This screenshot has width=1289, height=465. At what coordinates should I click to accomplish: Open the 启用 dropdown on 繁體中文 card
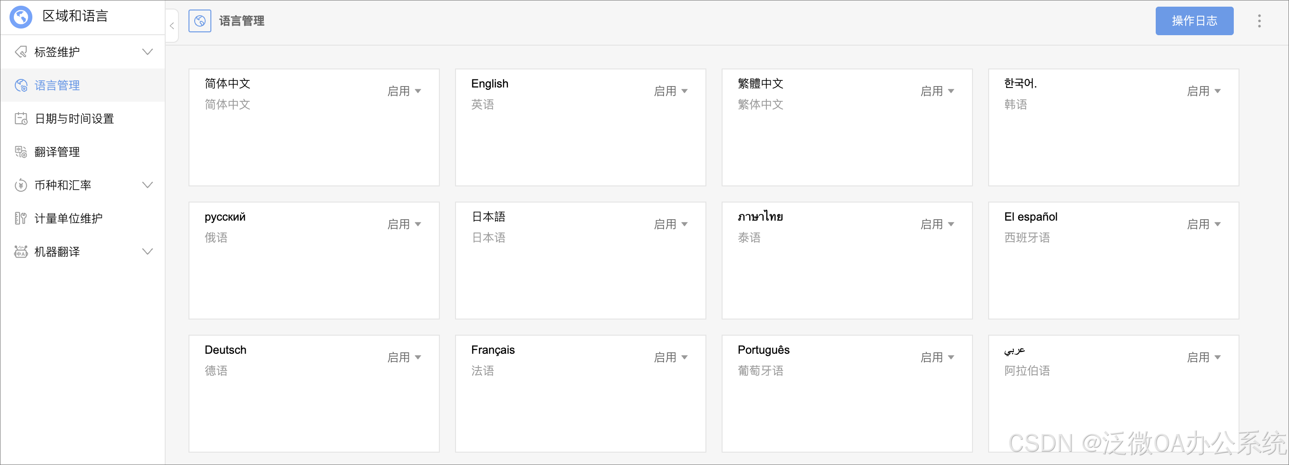coord(937,91)
